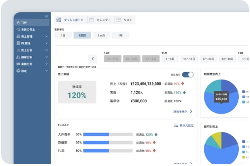Click the sliders icon next to 集計元設定
The image size is (250, 166).
(x=176, y=125)
